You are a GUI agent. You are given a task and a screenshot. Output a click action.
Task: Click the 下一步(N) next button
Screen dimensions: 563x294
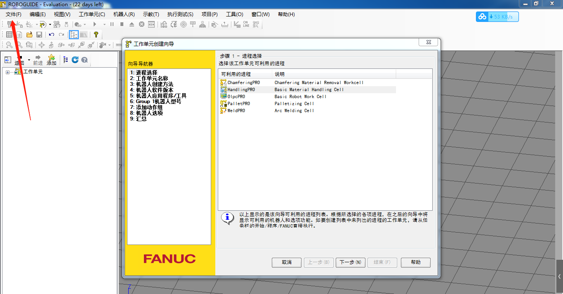351,262
